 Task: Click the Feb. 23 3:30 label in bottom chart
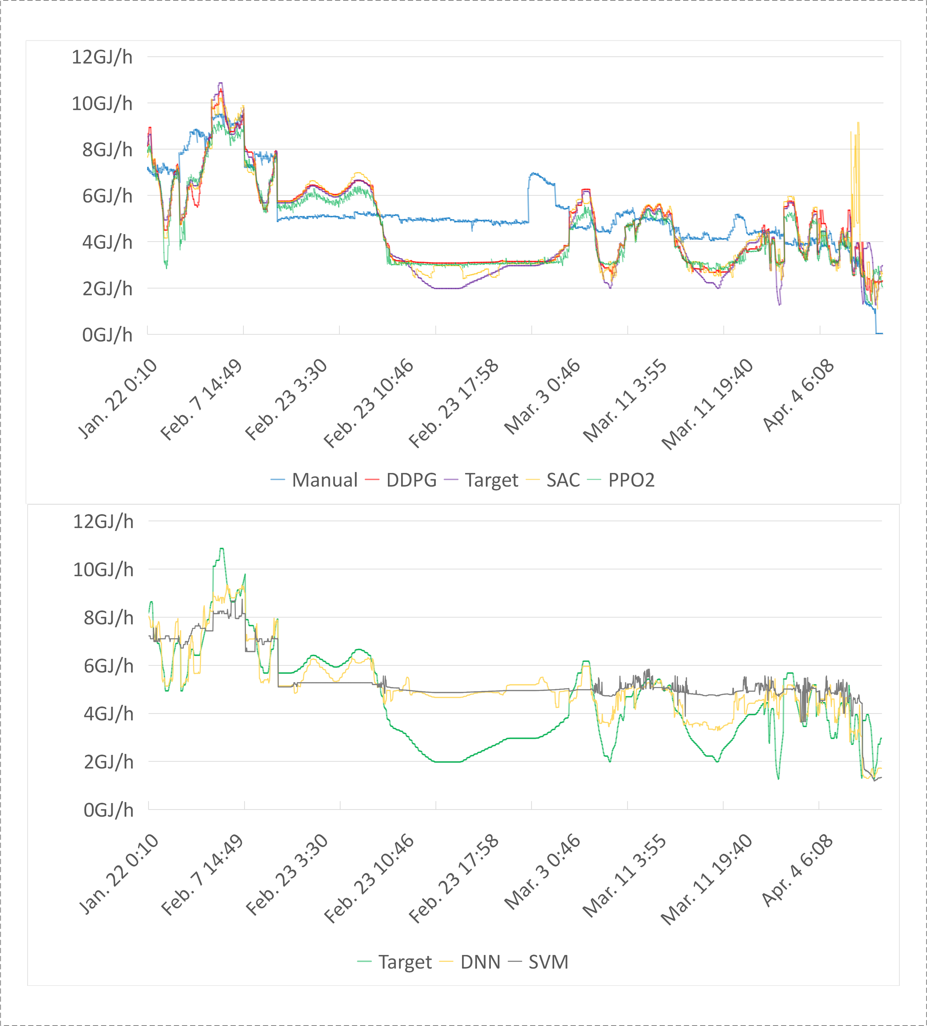287,875
